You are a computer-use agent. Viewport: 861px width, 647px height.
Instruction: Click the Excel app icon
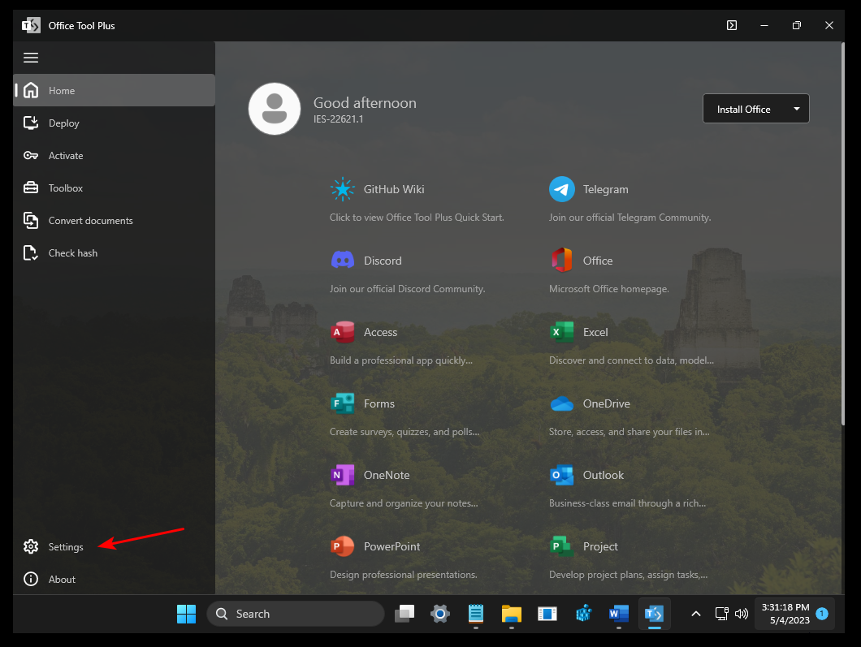coord(562,332)
